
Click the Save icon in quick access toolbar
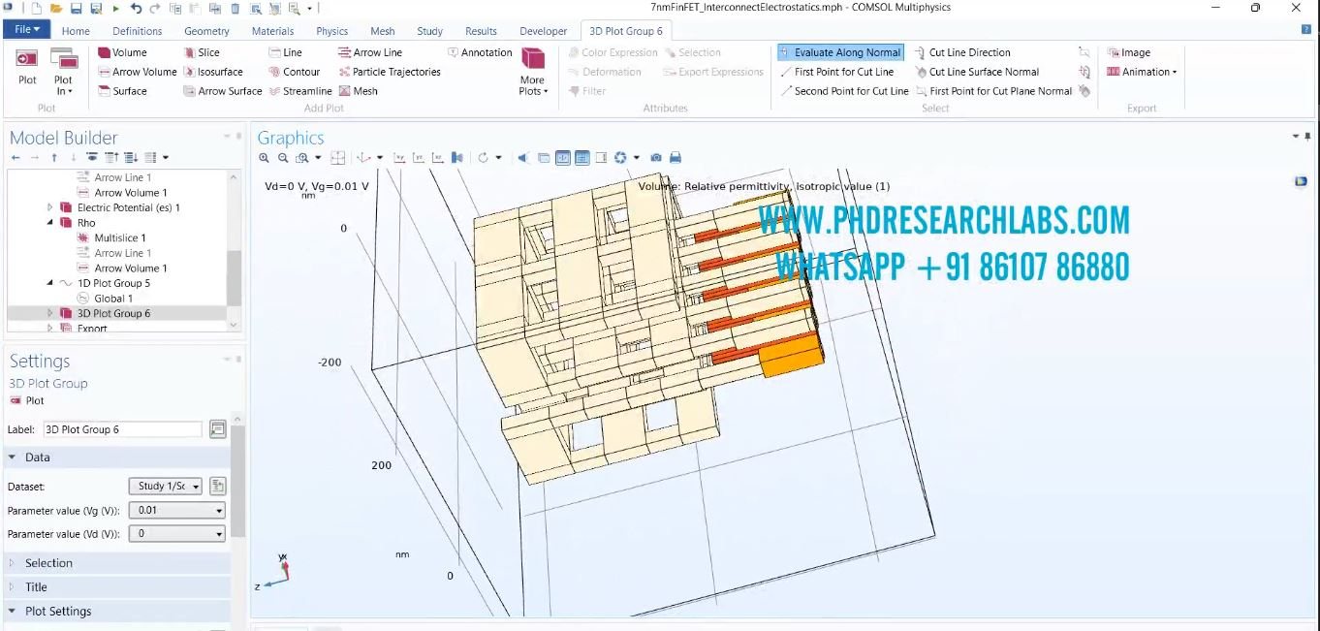[x=76, y=8]
